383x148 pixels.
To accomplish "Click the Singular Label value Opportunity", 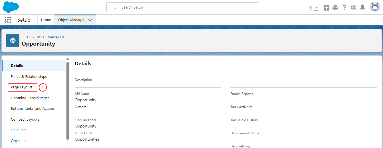I will tap(86, 126).
